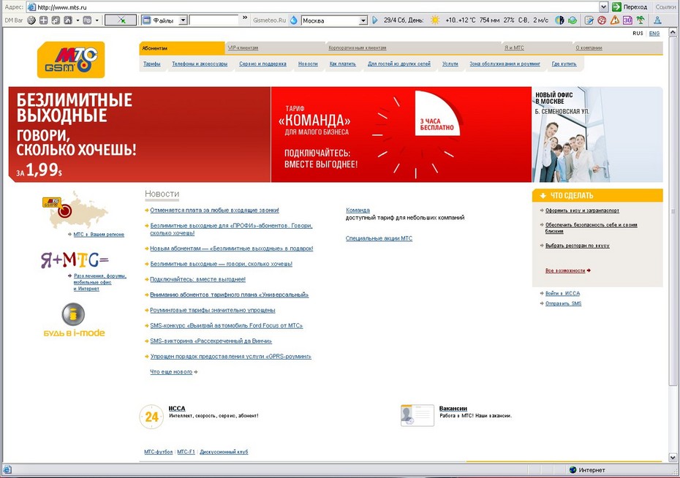Open Специальные акции МТС link
This screenshot has height=478, width=680.
coord(379,238)
